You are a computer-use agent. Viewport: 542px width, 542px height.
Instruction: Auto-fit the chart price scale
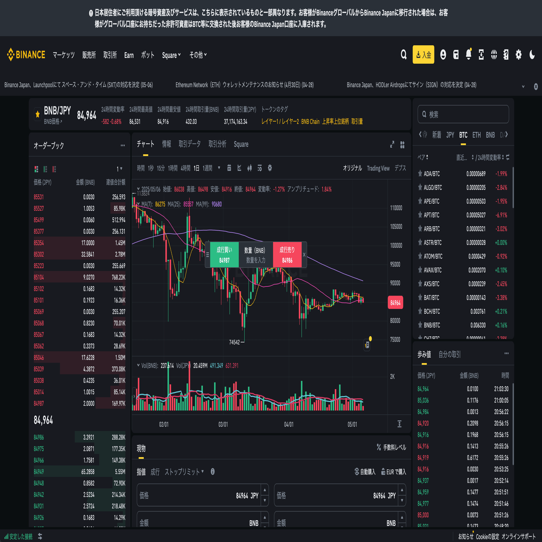coord(399,424)
